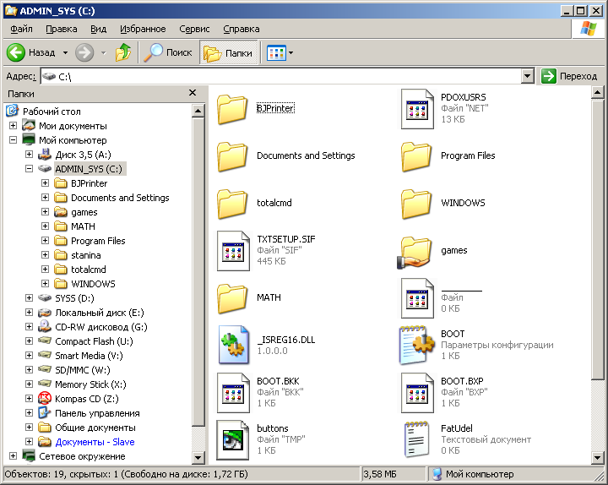Go up one folder level icon

tap(123, 52)
